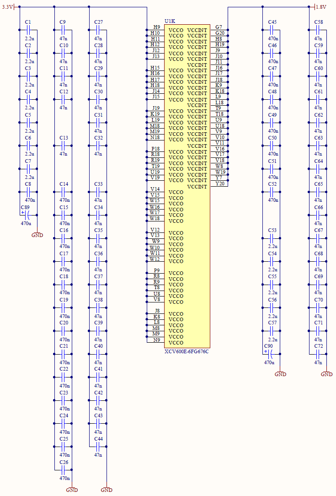Click the VCCINT name at pin G7
336x496 pixels.
[x=197, y=30]
